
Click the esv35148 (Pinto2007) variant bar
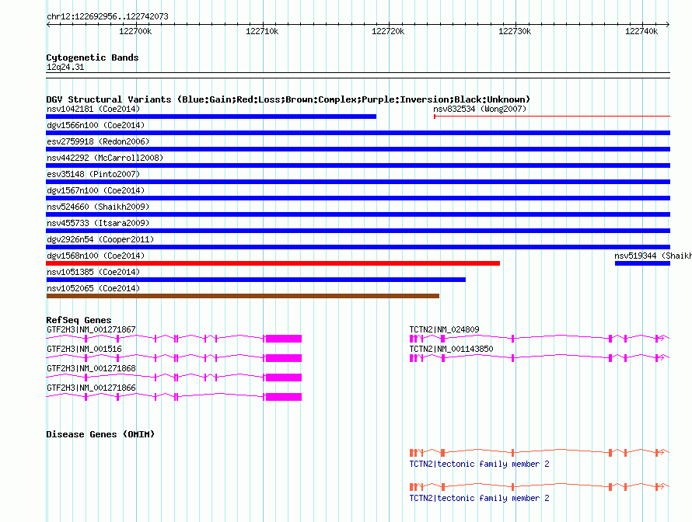tap(358, 182)
